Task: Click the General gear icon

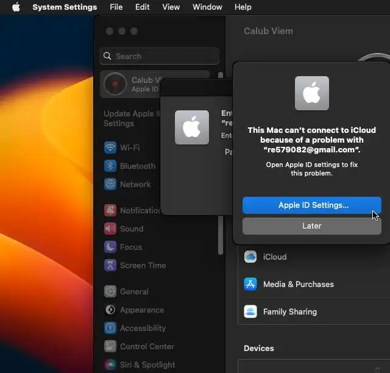Action: click(x=110, y=291)
